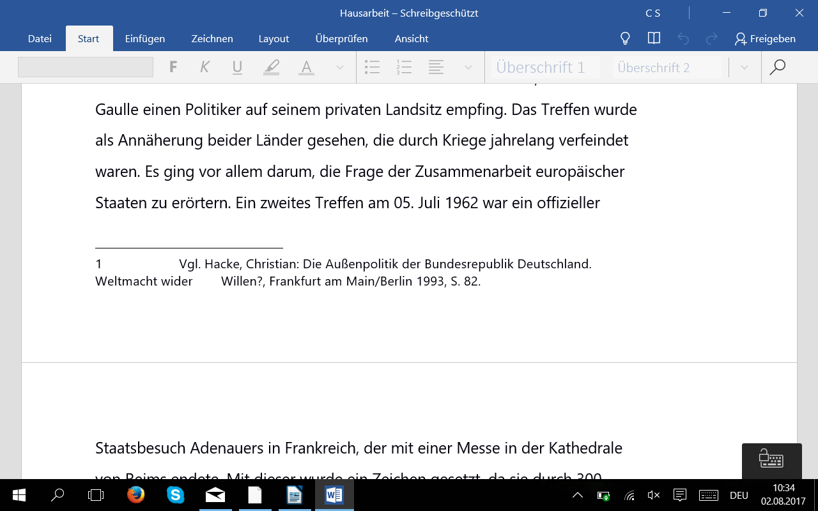Launch Firefox from taskbar

(135, 495)
